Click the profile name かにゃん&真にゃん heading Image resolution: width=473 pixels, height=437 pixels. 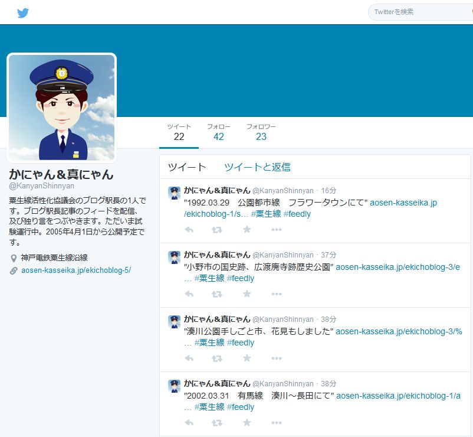tap(61, 175)
